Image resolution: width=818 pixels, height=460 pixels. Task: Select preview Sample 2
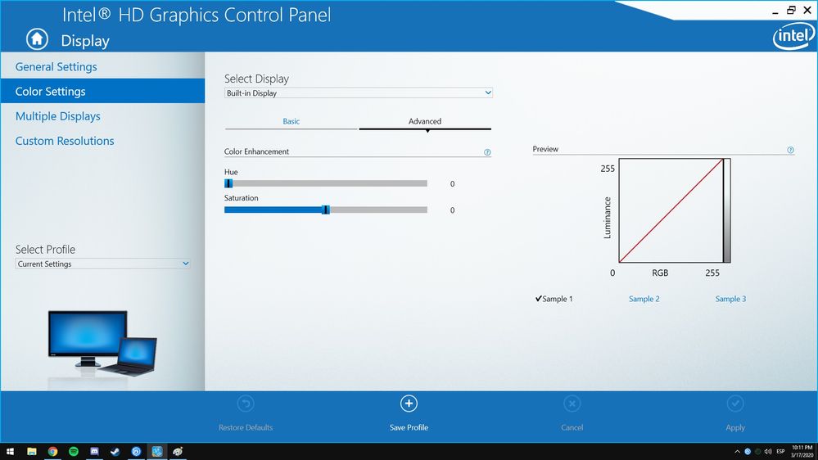click(x=644, y=299)
